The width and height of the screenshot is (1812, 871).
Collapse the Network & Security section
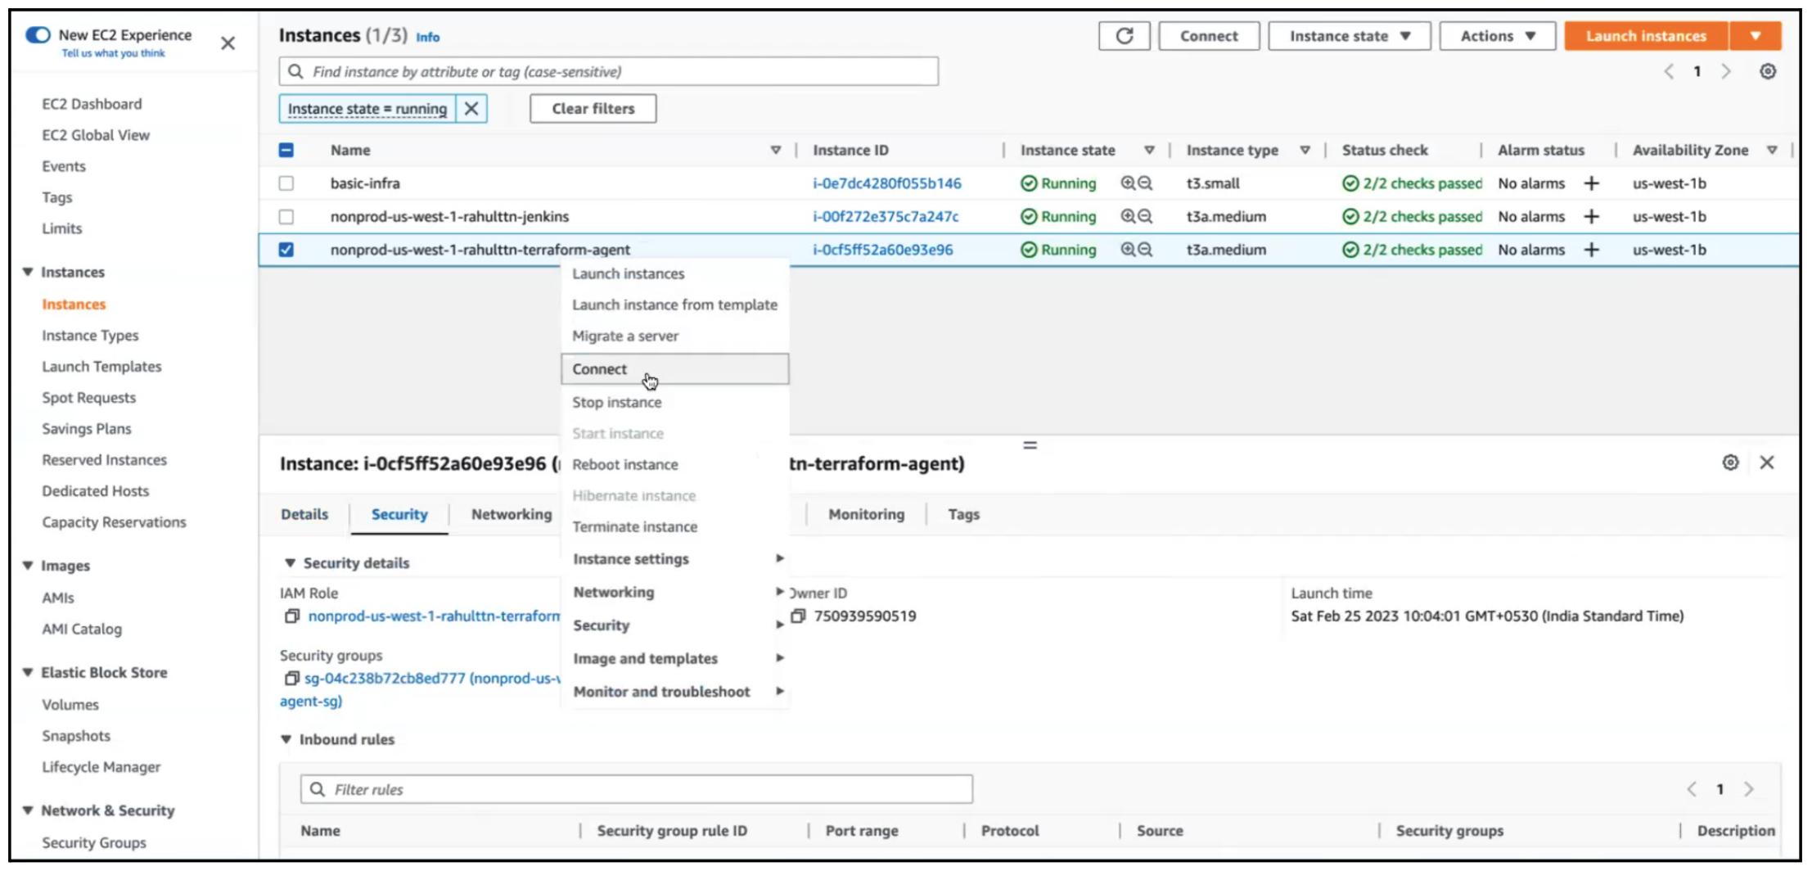click(28, 810)
